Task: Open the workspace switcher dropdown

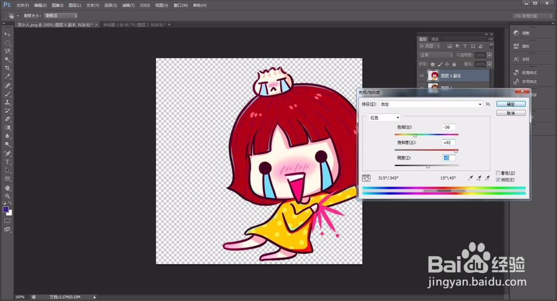Action: [x=533, y=16]
